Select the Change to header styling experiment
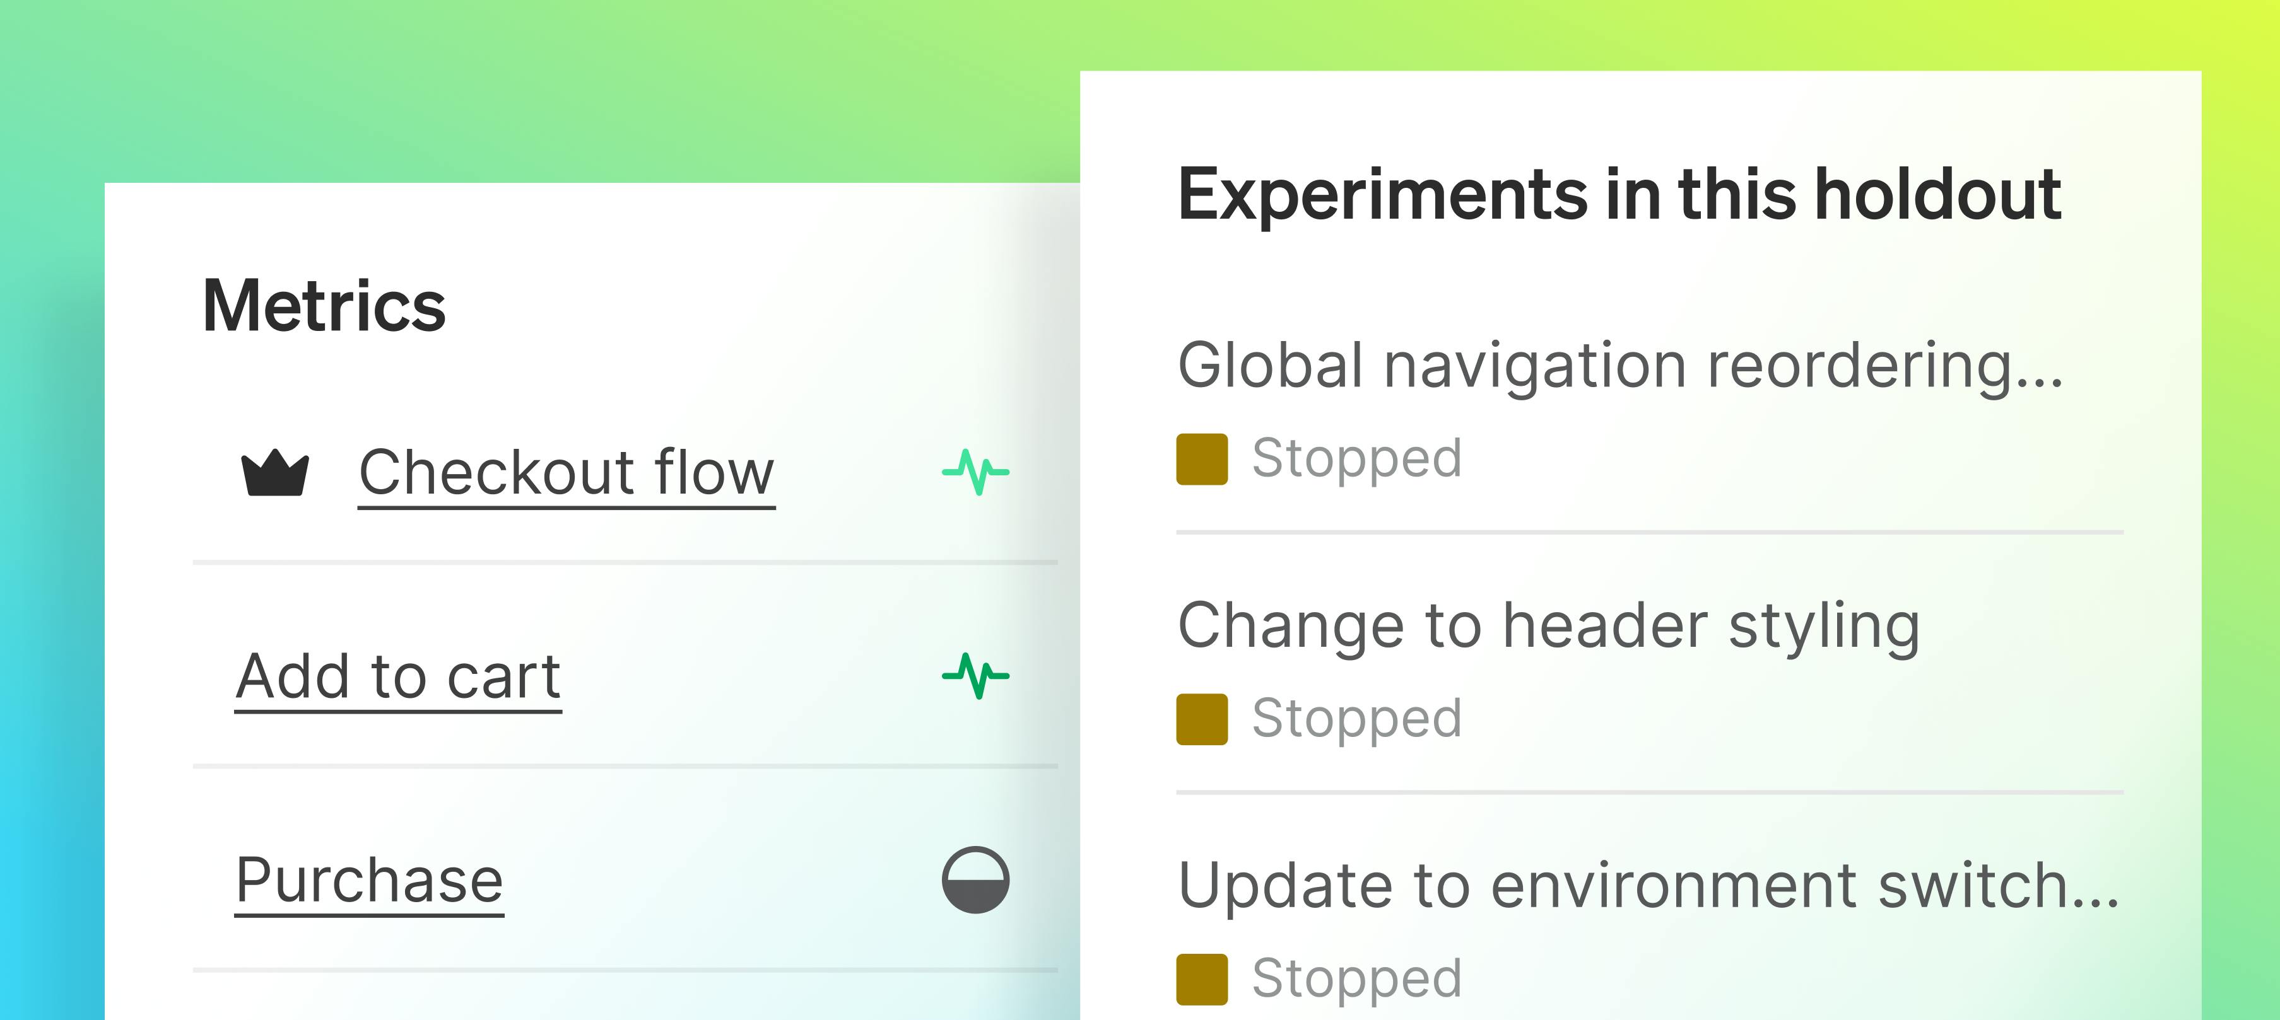The image size is (2280, 1020). coord(1548,625)
